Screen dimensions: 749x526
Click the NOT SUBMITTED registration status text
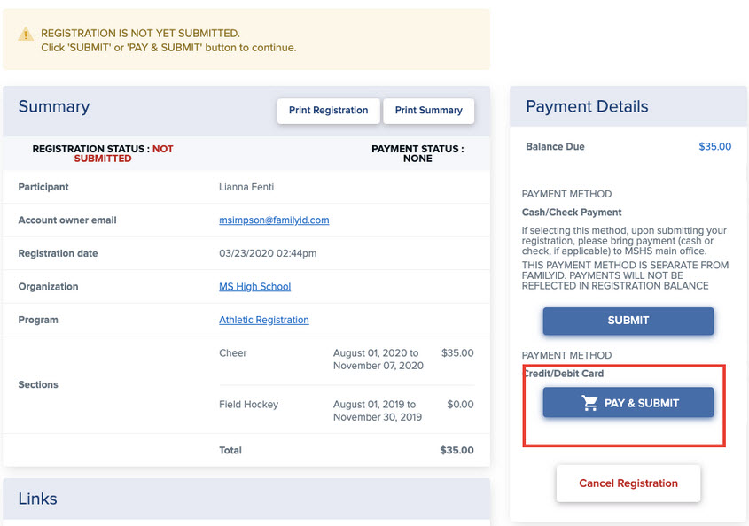pyautogui.click(x=133, y=153)
